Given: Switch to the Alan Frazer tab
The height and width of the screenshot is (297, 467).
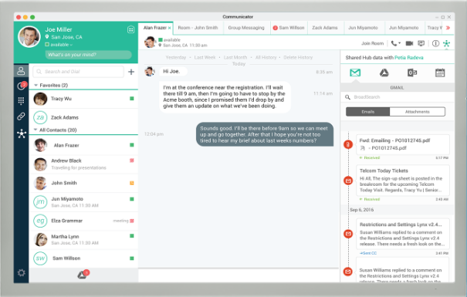Looking at the screenshot, I should click(x=155, y=28).
